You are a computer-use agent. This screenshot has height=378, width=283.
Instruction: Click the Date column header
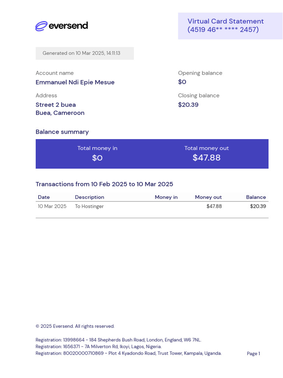[x=44, y=197]
